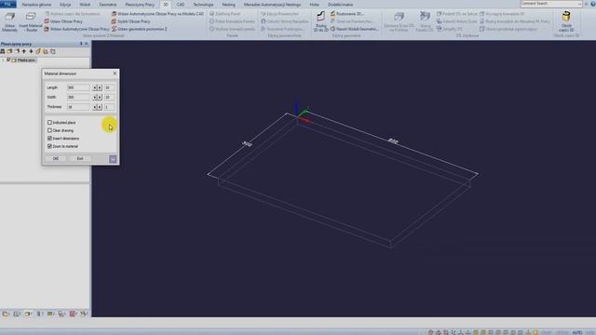The height and width of the screenshot is (335, 596).
Task: Select the Płaska work plane tree item
Action: pos(26,60)
